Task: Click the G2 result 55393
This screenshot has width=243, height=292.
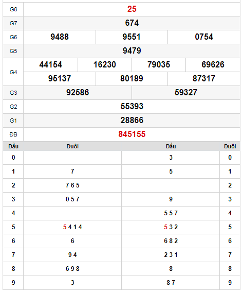Action: pyautogui.click(x=132, y=107)
